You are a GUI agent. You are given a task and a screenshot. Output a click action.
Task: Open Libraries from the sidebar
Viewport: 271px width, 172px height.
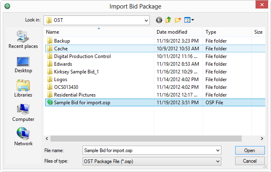tap(23, 88)
